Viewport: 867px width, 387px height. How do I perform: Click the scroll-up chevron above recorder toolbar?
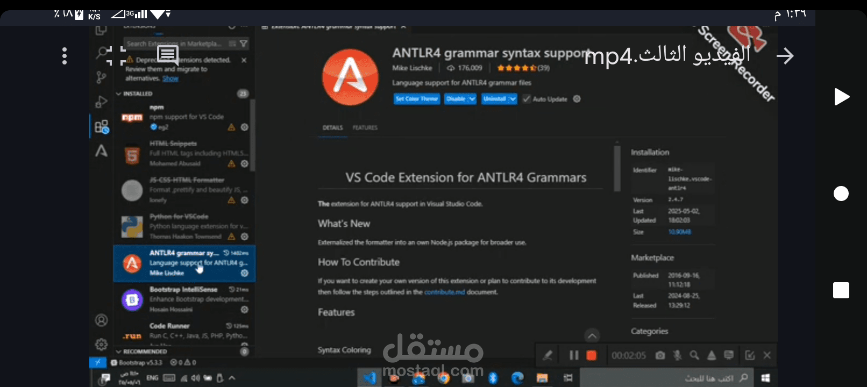click(592, 336)
